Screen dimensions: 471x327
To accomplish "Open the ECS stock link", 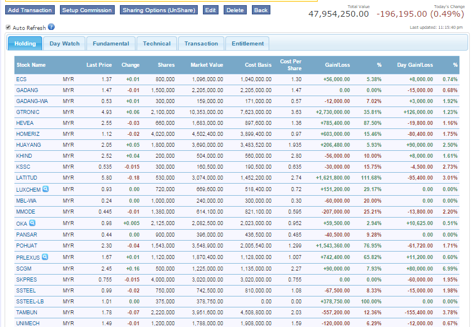I will [21, 79].
